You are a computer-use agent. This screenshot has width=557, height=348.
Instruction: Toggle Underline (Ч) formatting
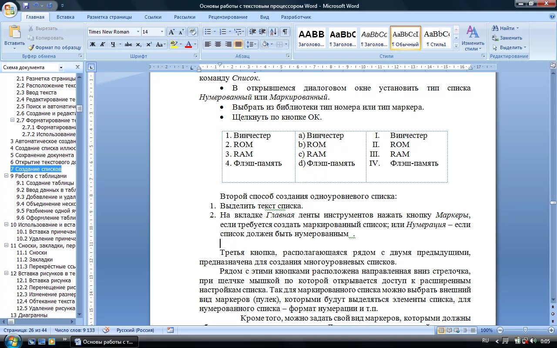113,44
